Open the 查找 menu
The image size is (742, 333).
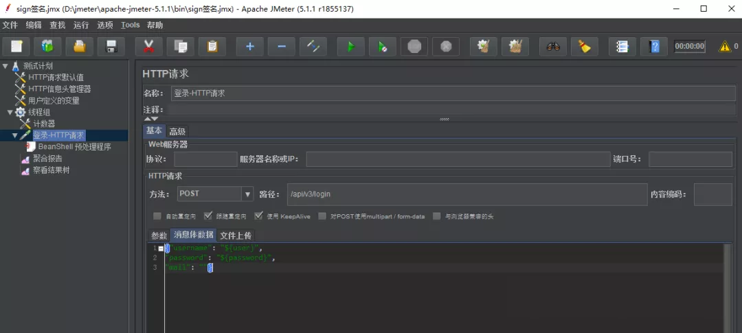(x=57, y=25)
